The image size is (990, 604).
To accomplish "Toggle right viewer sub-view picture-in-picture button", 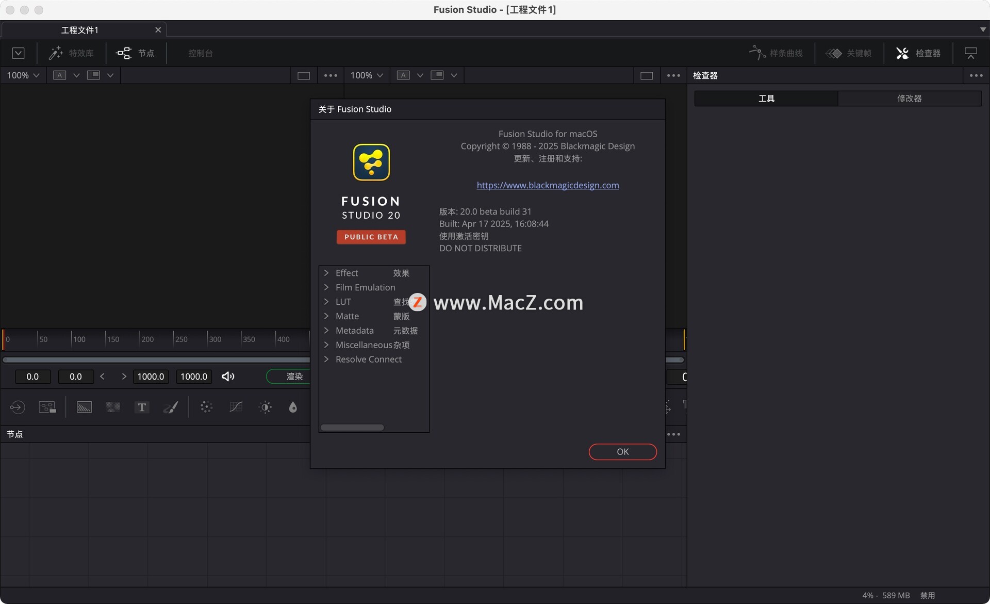I will click(437, 75).
